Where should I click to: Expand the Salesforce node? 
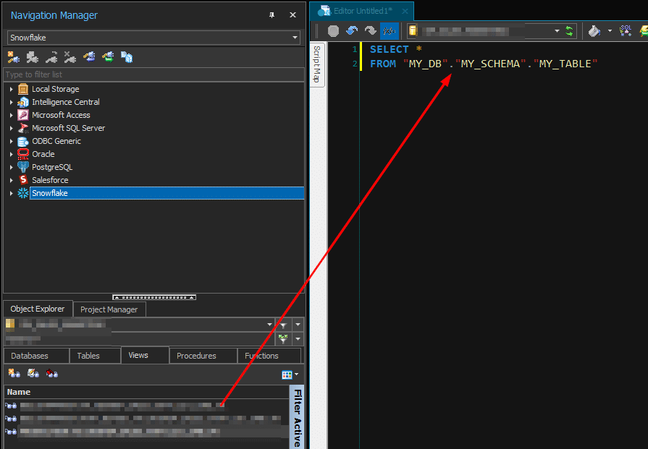[x=11, y=180]
